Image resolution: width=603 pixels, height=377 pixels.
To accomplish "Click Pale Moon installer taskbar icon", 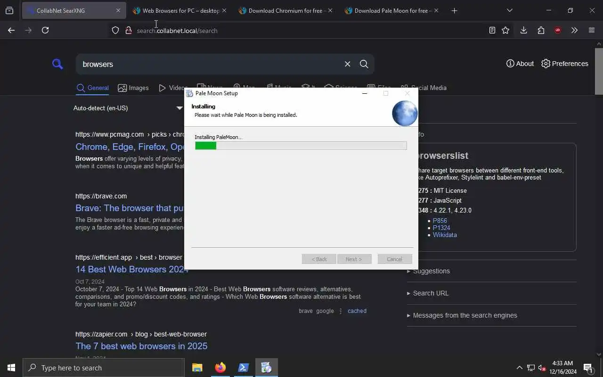I will pyautogui.click(x=266, y=368).
